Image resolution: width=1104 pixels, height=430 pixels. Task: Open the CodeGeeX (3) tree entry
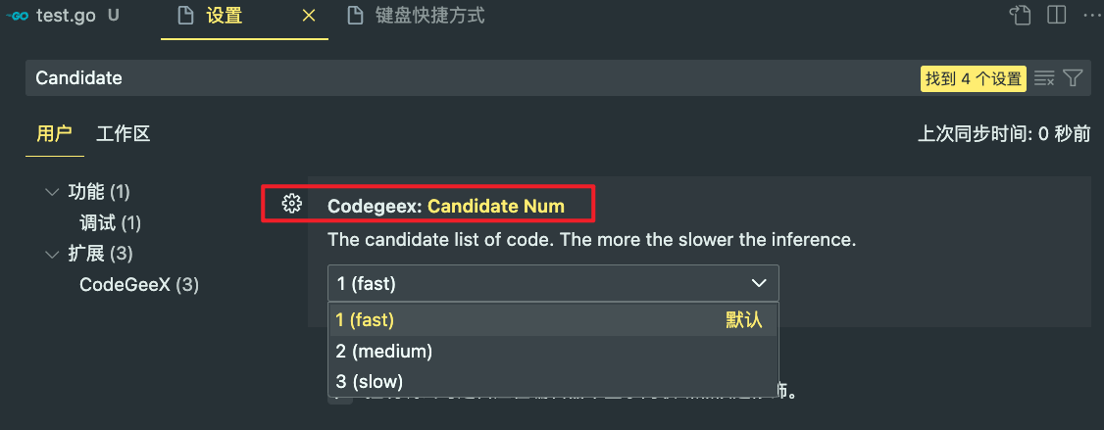click(x=139, y=284)
